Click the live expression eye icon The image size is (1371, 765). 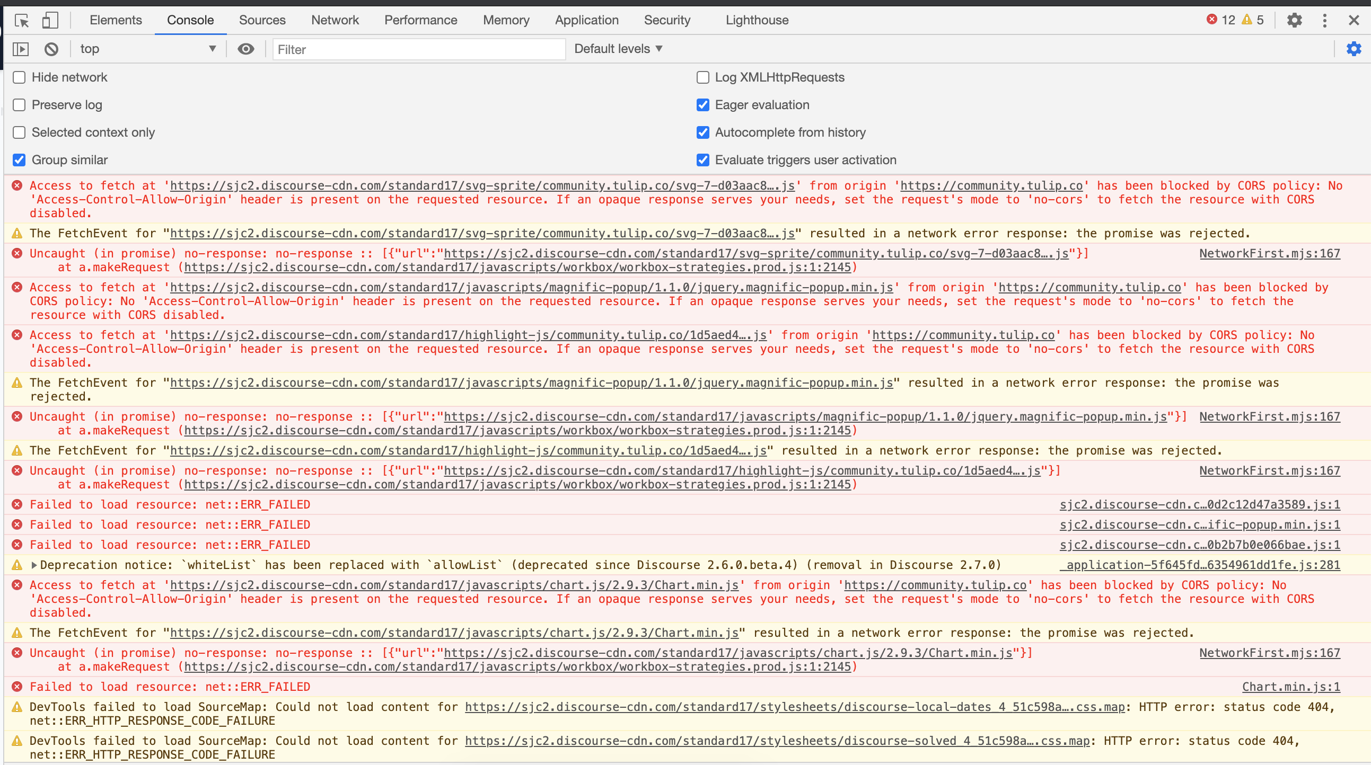tap(245, 49)
